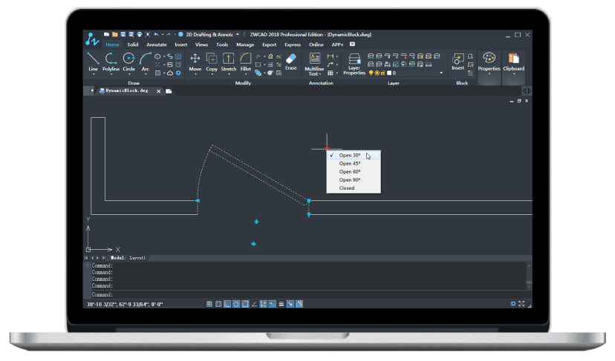Click the ZWCAD application logo button
Screen dimensions: 615x361
(x=92, y=39)
